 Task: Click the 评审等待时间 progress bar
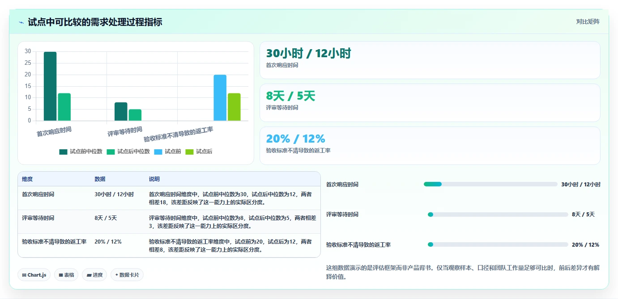(x=498, y=215)
